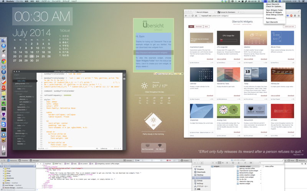This screenshot has height=191, width=307.
Task: Open the Bitcoin Prices widget thumbnail
Action: click(x=282, y=38)
